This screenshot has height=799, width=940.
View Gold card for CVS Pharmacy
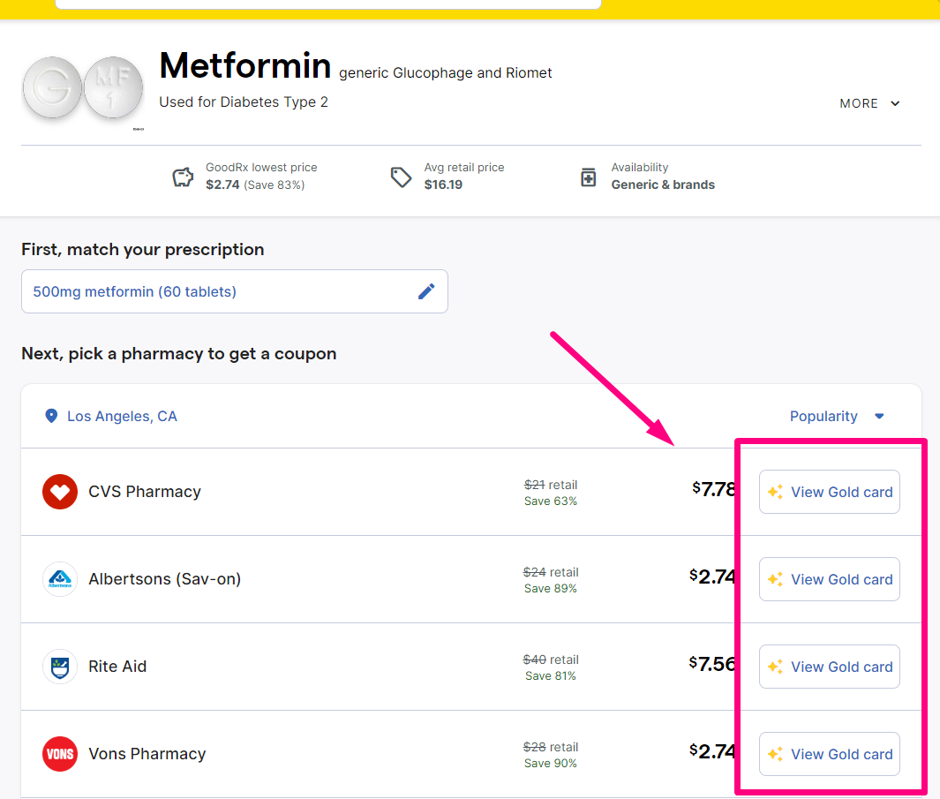tap(829, 492)
